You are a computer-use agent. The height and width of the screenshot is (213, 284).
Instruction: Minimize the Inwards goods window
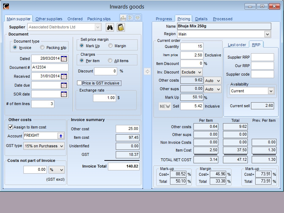coord(250,6)
